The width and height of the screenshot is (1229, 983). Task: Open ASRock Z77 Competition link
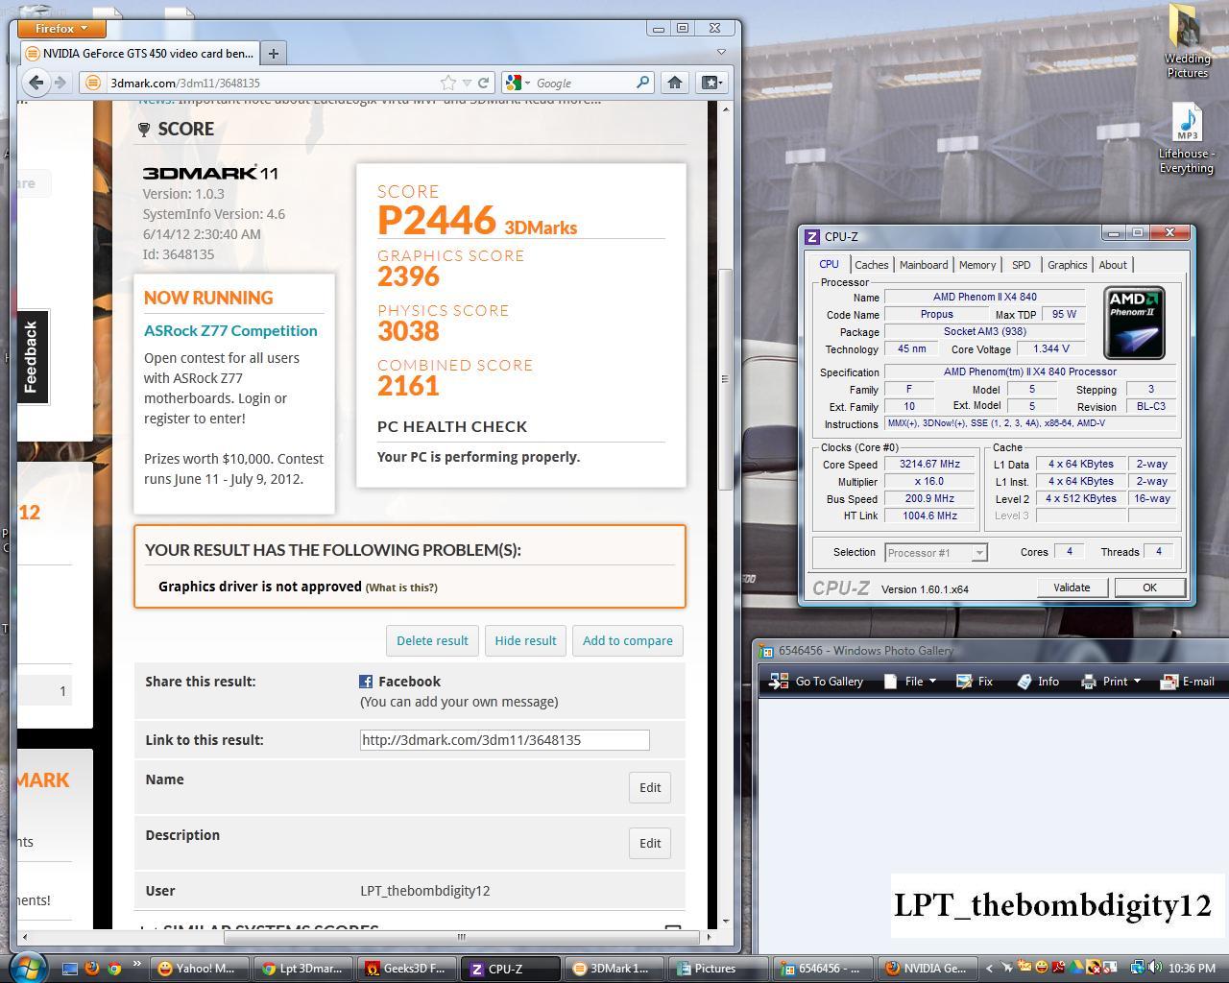[x=230, y=330]
